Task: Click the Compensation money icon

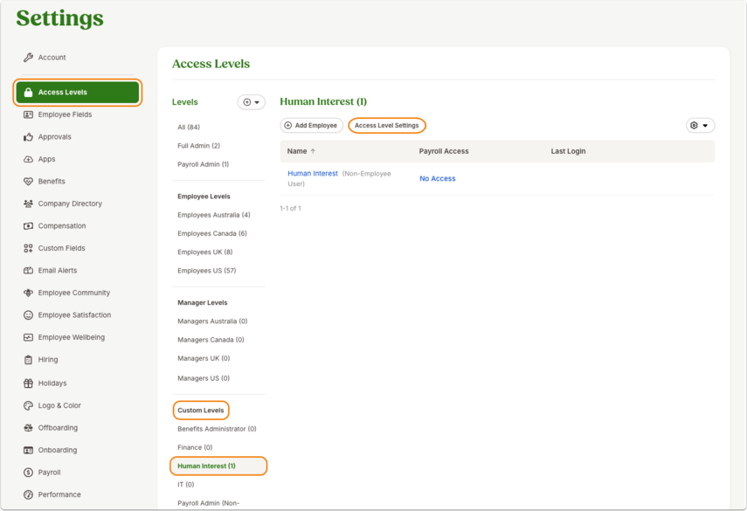Action: 28,225
